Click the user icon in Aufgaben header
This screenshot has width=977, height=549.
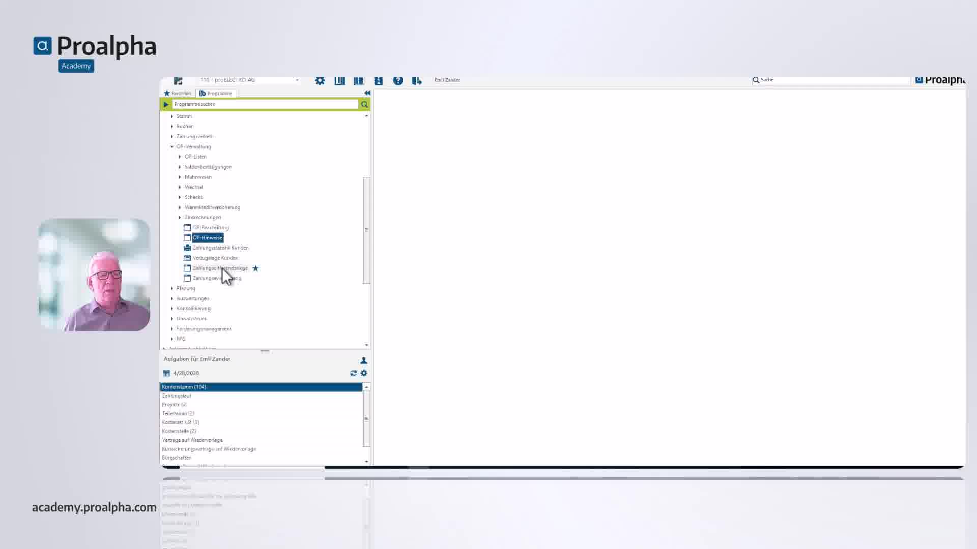(x=364, y=360)
